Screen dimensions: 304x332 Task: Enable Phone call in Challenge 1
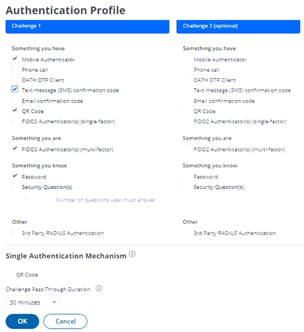point(15,70)
